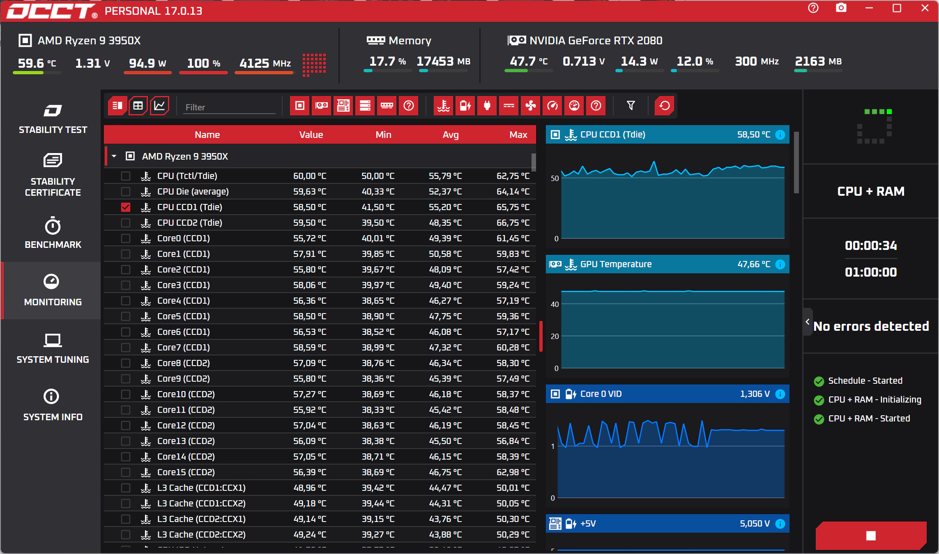Viewport: 939px width, 554px height.
Task: Open the Stability Test section
Action: point(53,119)
